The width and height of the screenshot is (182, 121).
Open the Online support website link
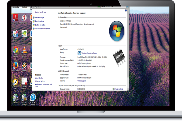pos(81,81)
